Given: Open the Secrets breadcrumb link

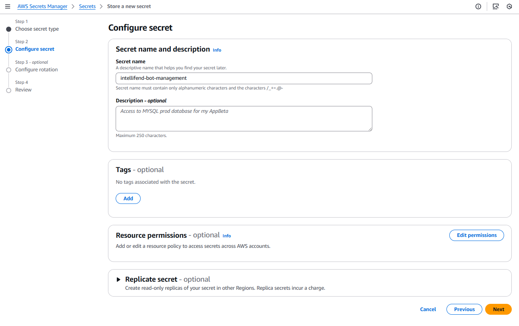Looking at the screenshot, I should (87, 6).
